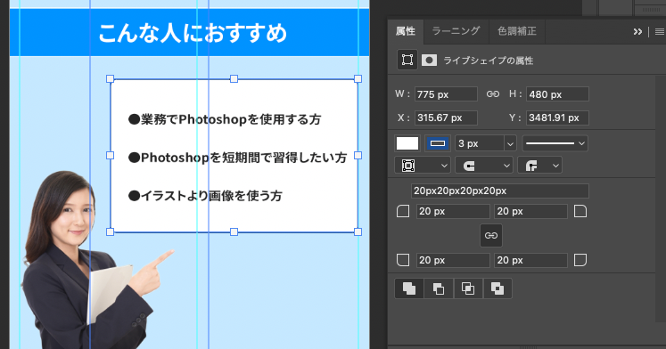The image size is (666, 349).
Task: Open the stroke corner join dropdown
Action: point(540,166)
